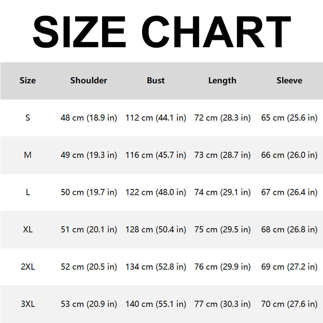Select the L size row label
323x323 pixels.
click(27, 192)
